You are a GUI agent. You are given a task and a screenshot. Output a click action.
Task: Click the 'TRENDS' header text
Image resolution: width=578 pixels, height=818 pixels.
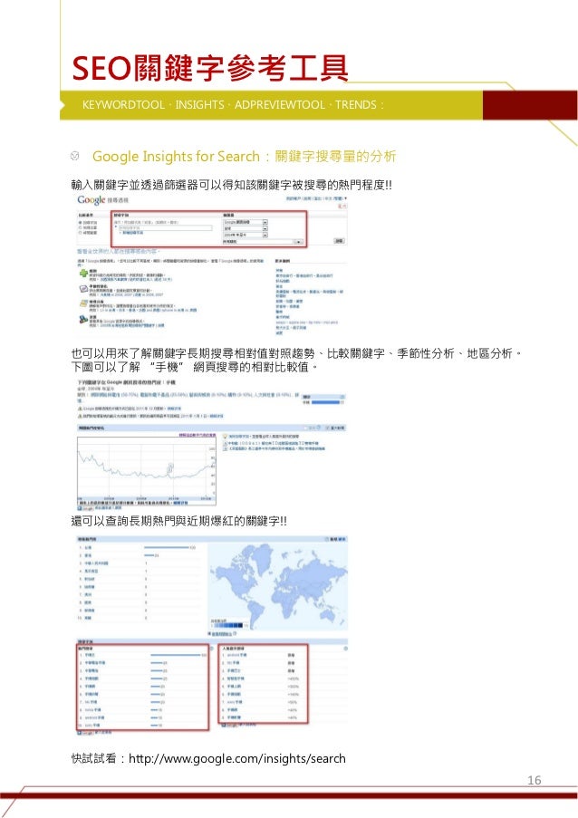[356, 104]
